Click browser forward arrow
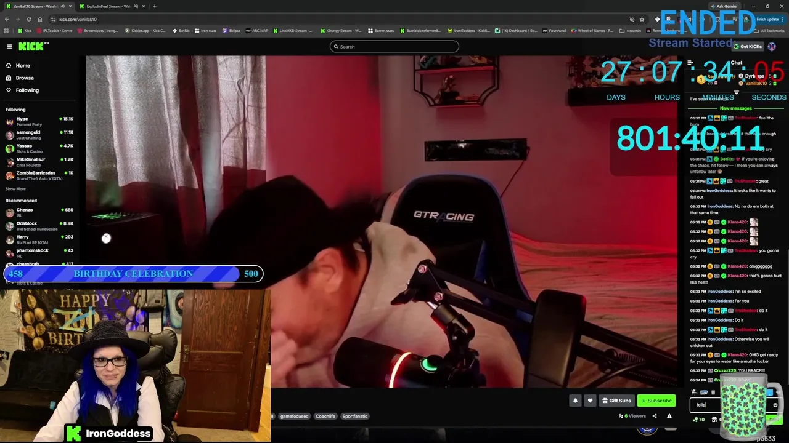 [18, 19]
